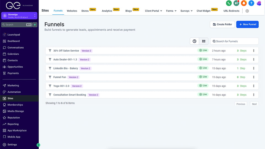This screenshot has height=149, width=265.
Task: Open the user profile avatar icon
Action: click(x=259, y=3)
